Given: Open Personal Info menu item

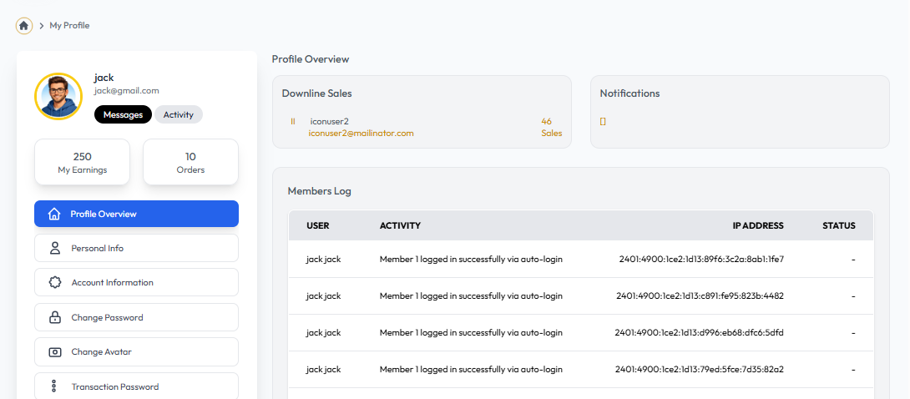Looking at the screenshot, I should (136, 248).
